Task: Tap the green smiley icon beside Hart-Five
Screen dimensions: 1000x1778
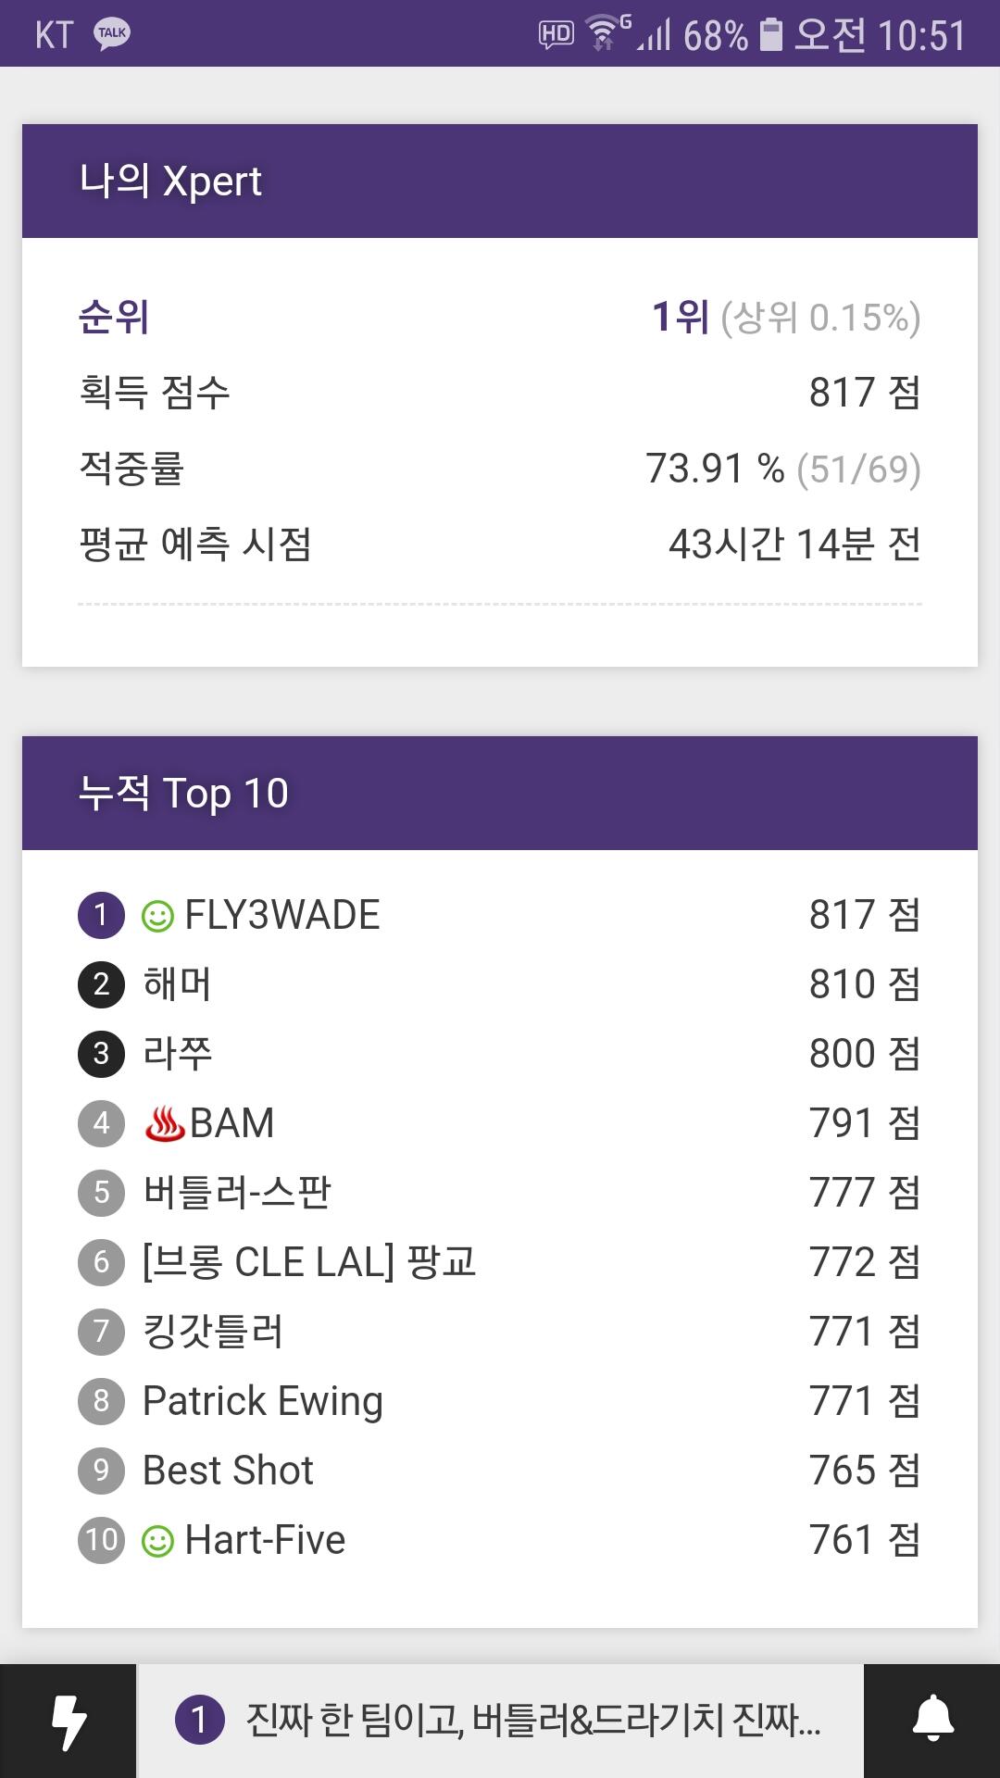Action: point(157,1541)
